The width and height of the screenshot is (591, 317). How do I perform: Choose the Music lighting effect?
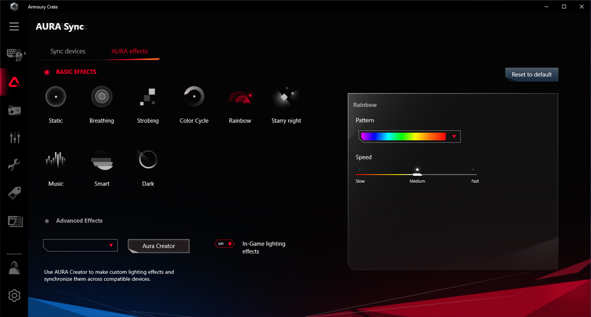(x=56, y=160)
